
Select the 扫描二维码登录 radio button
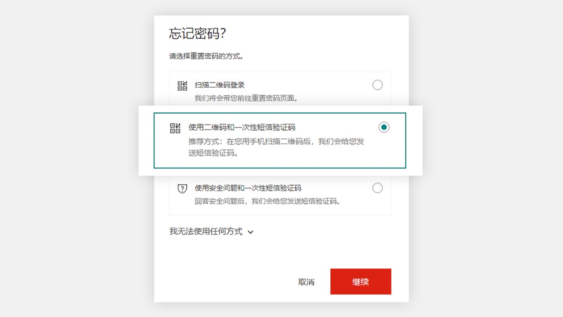coord(377,85)
